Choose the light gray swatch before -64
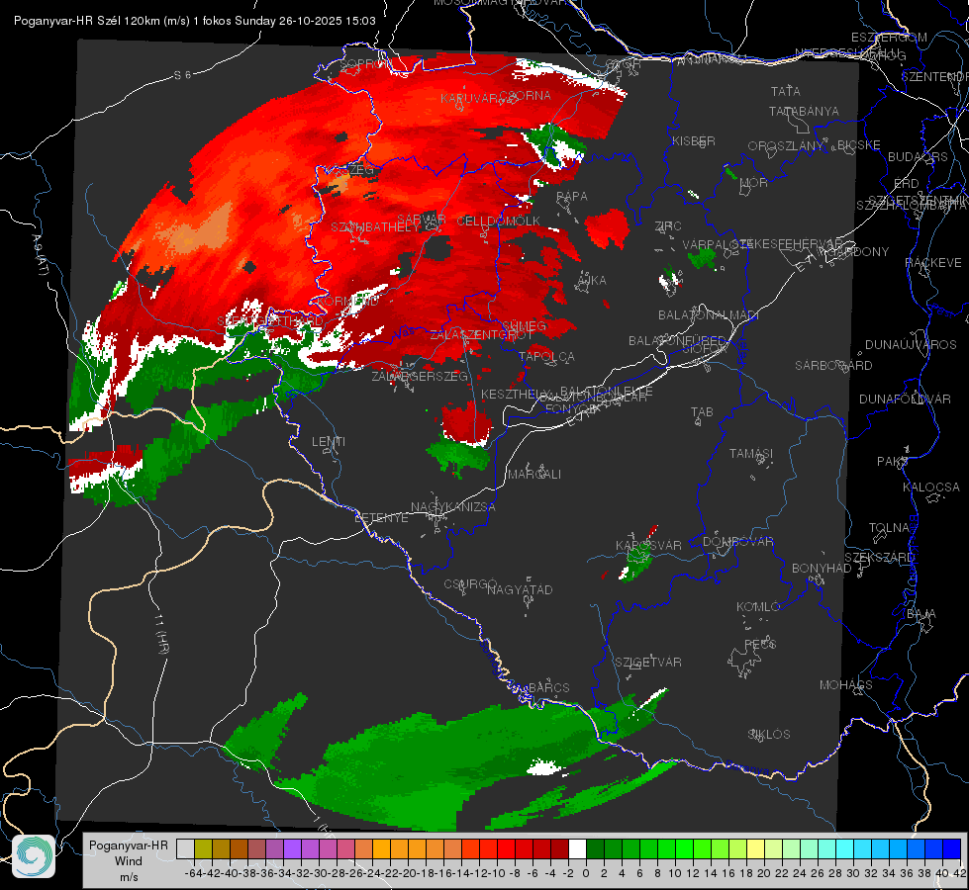Image resolution: width=969 pixels, height=890 pixels. (x=185, y=848)
